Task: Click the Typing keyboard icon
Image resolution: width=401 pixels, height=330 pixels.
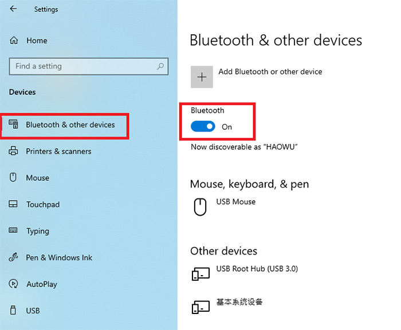Action: (x=13, y=230)
